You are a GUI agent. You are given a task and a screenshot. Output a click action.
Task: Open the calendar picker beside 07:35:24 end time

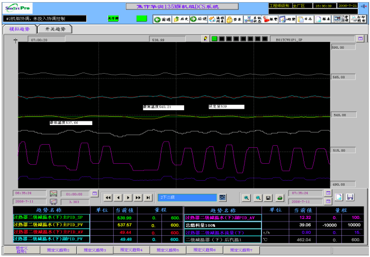point(328,193)
